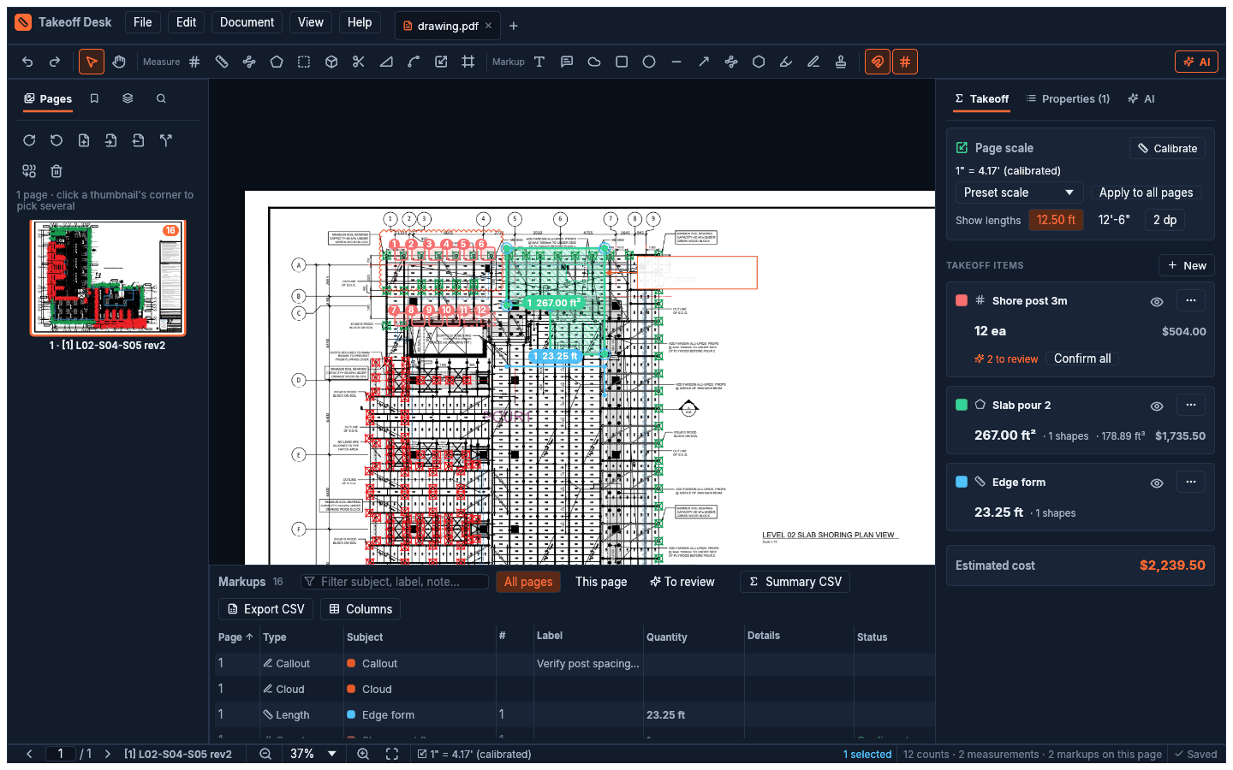Focus the markups filter input field
Screen dimensions: 1233x770
395,582
